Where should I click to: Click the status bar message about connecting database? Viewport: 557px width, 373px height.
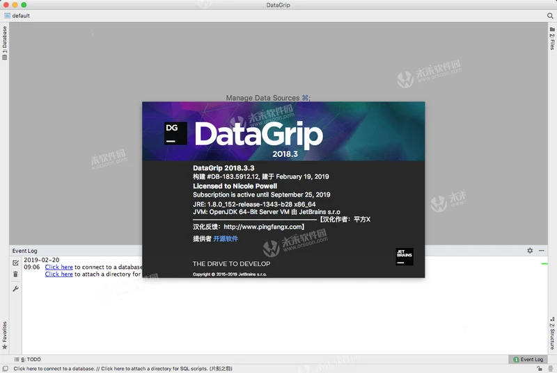click(x=123, y=369)
